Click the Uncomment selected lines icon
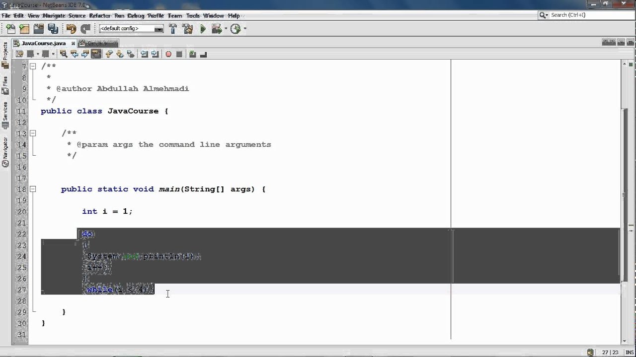This screenshot has width=636, height=357. [x=203, y=54]
